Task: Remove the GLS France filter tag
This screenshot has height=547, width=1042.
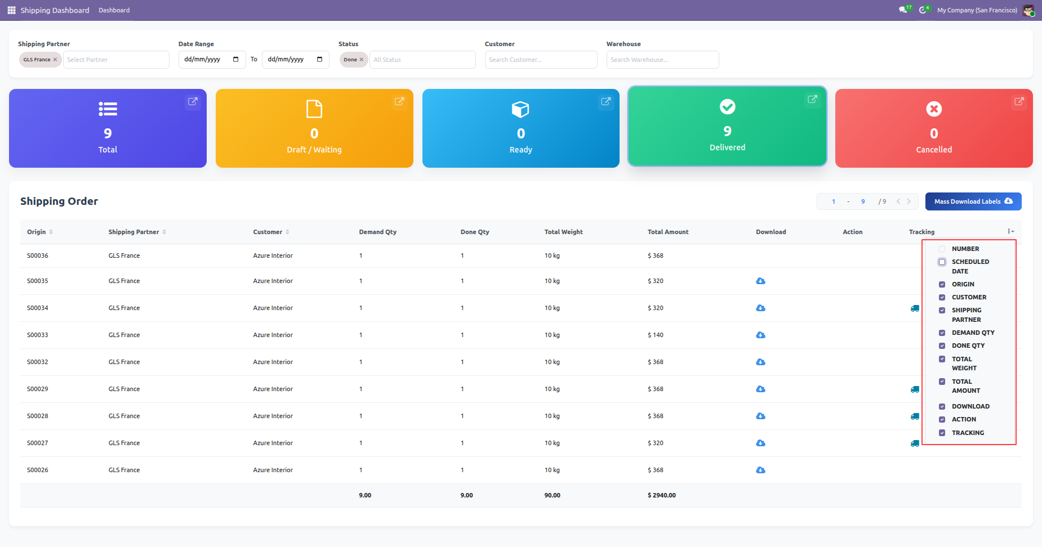Action: pyautogui.click(x=55, y=60)
